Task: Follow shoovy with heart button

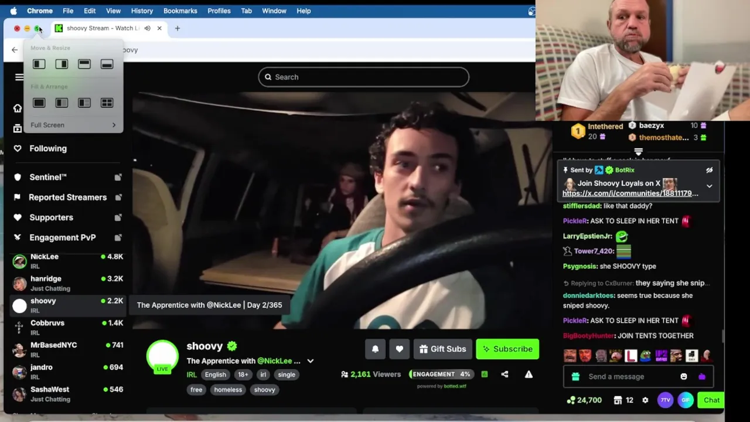Action: [x=399, y=349]
